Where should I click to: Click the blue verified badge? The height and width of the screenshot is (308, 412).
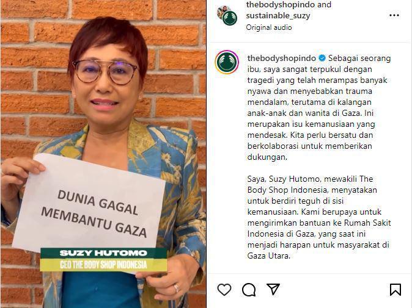[x=322, y=58]
